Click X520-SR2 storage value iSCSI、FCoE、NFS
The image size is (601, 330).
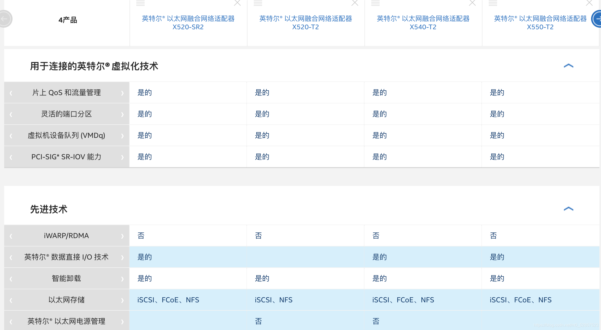(168, 300)
